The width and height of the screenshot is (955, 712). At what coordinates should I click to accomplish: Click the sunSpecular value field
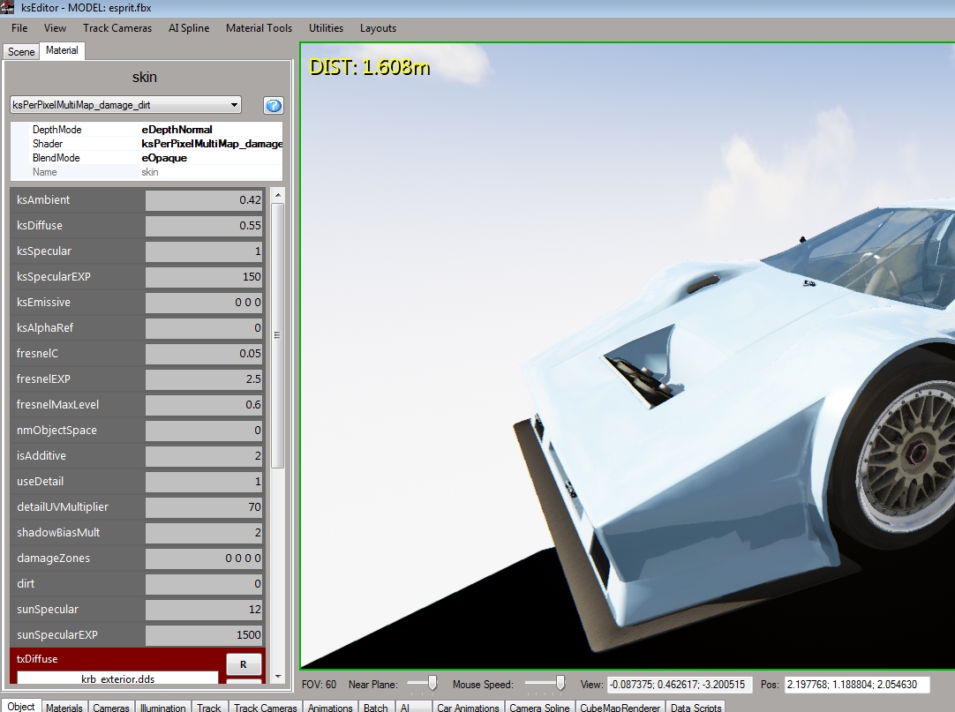(204, 609)
